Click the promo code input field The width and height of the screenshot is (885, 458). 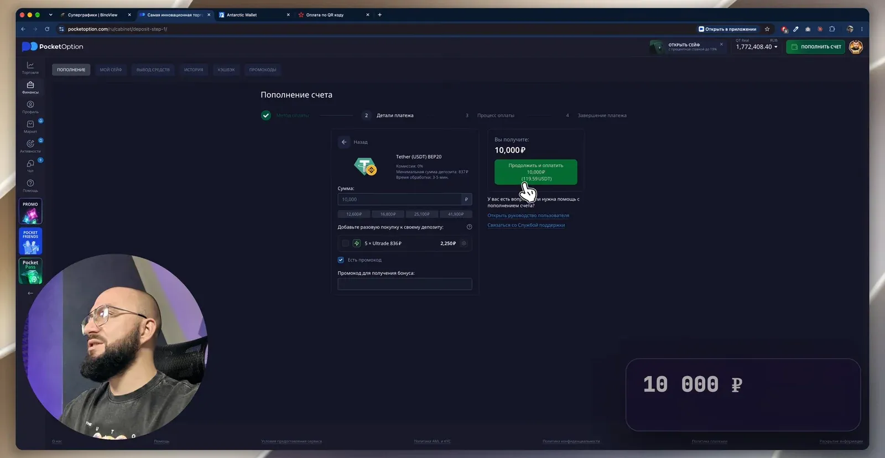pyautogui.click(x=405, y=284)
